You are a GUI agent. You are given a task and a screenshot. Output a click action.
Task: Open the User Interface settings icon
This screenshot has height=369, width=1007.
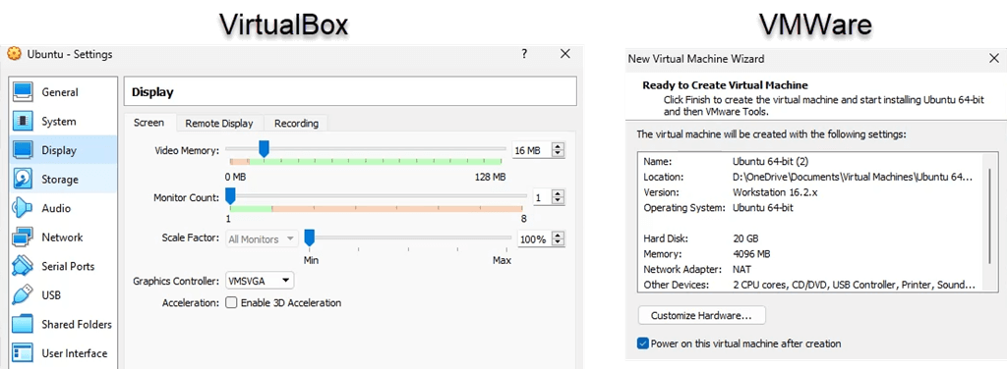24,353
